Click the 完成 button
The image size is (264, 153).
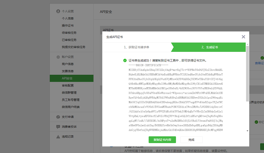pyautogui.click(x=191, y=140)
